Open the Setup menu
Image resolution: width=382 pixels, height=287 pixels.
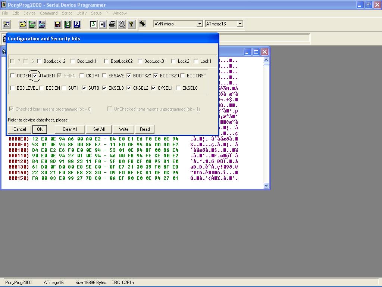click(x=96, y=13)
